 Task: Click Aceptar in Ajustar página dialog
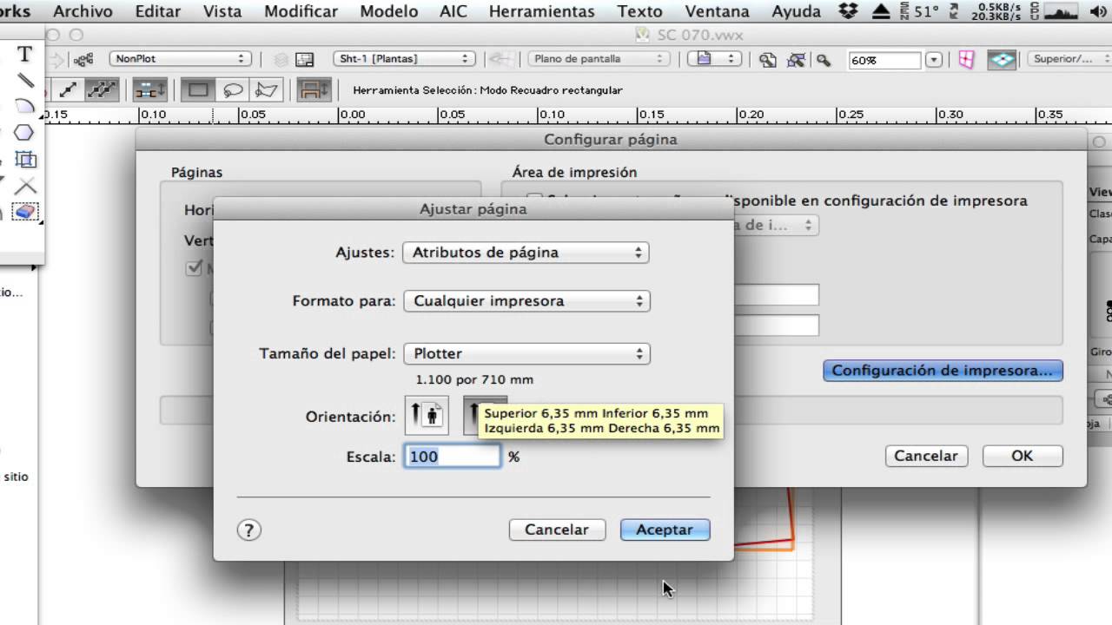[665, 530]
